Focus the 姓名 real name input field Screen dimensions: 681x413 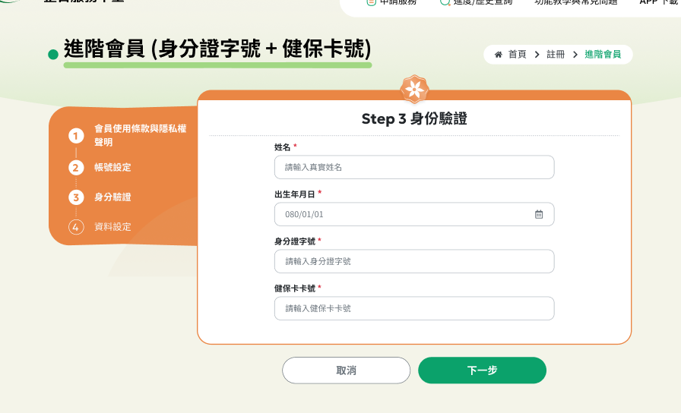(x=414, y=167)
